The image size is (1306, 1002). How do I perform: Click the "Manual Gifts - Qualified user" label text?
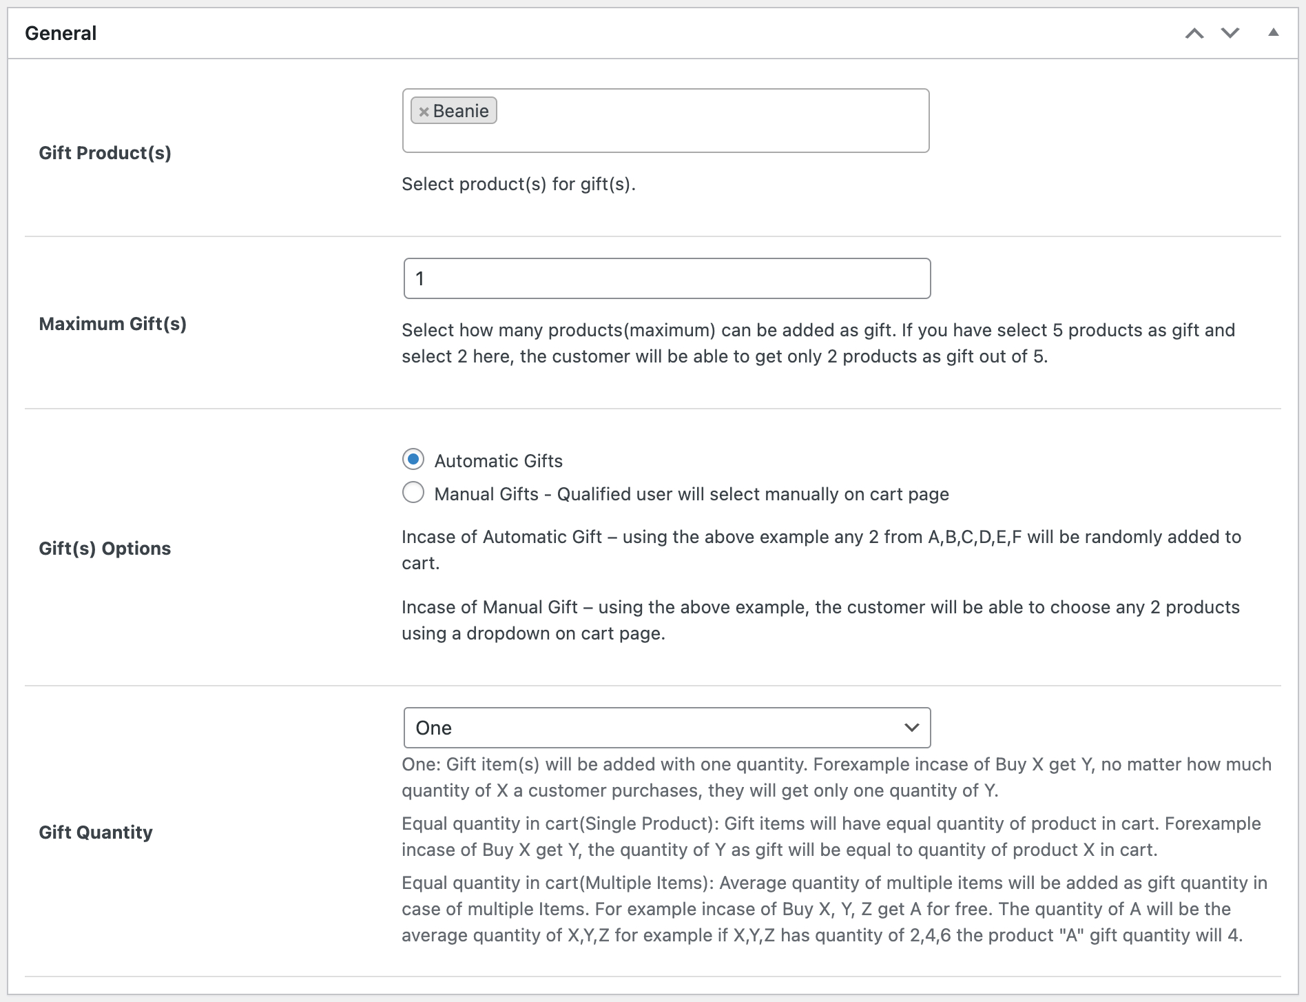click(691, 494)
